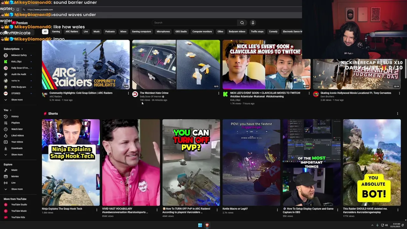Open STORIED subscription channel

coord(16,94)
